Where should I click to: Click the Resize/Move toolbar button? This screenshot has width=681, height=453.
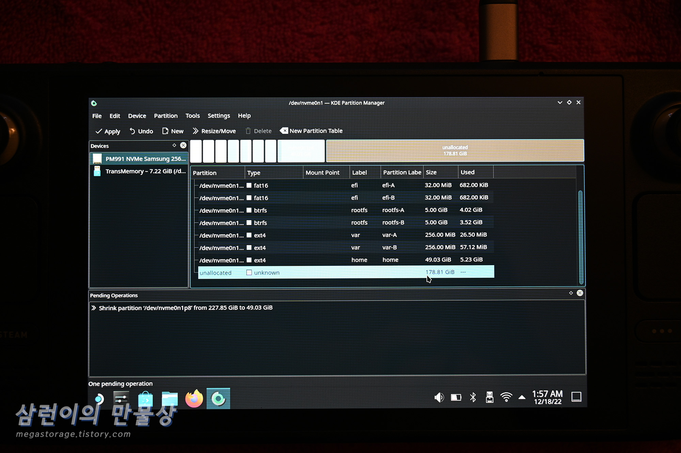[214, 131]
